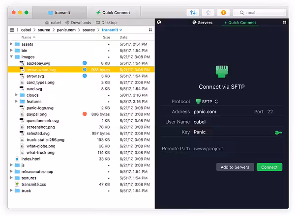The image size is (295, 216).
Task: Click the transmit5.css file icon
Action: click(17, 184)
